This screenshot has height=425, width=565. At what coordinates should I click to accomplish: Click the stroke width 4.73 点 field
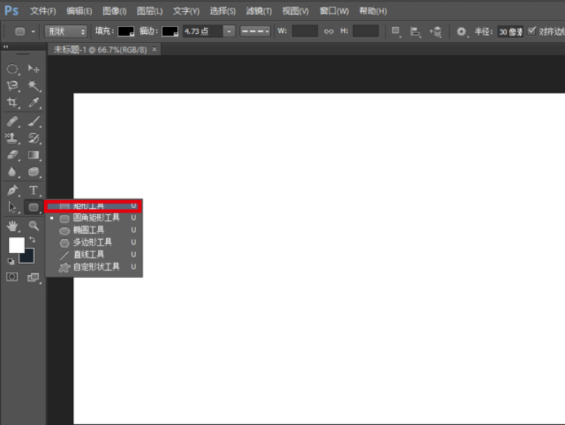[203, 32]
